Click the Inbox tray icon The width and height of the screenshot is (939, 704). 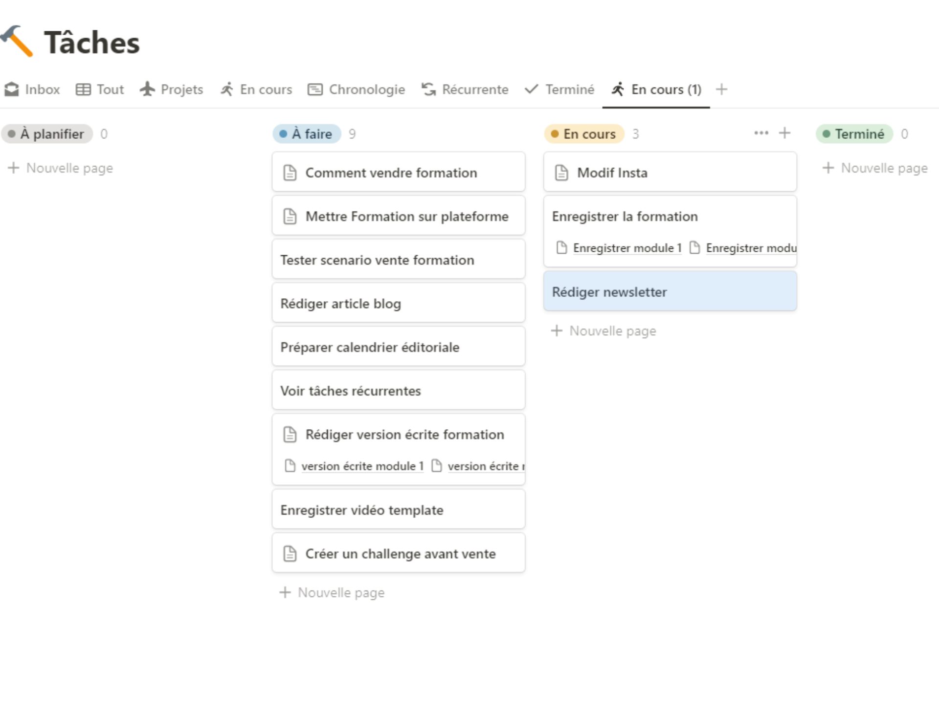tap(11, 89)
